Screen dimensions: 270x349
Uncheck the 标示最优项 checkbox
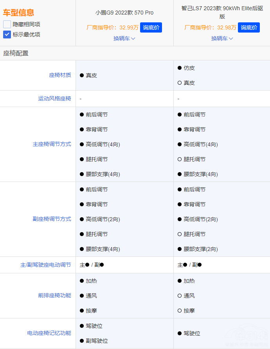point(7,35)
